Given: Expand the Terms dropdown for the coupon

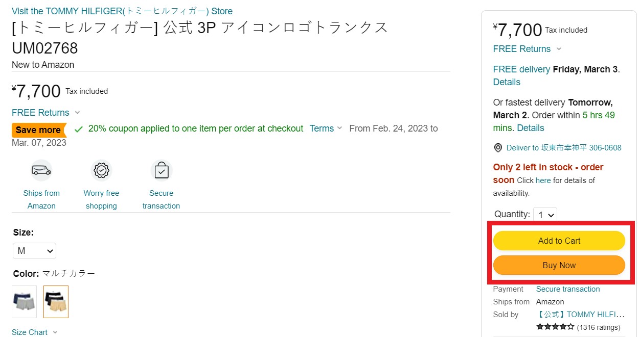Looking at the screenshot, I should 326,128.
